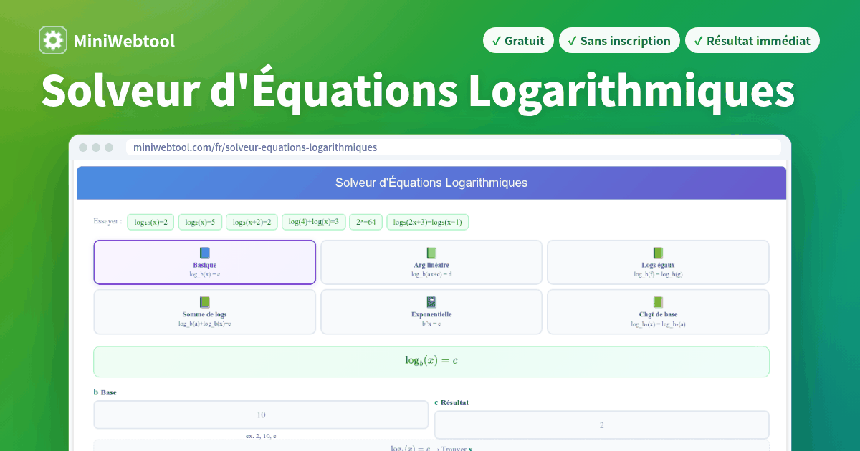Click the gray first window control dot
Screen dimensions: 860x451
coord(83,147)
